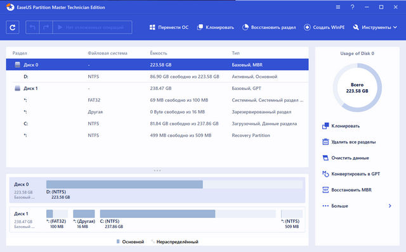Click Клонировать link in side panel
The width and height of the screenshot is (406, 252).
345,126
